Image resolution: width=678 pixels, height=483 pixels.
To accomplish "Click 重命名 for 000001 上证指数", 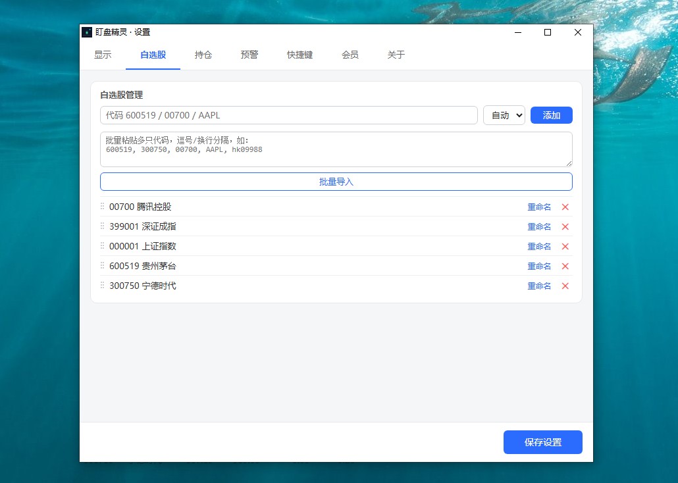I will coord(539,247).
